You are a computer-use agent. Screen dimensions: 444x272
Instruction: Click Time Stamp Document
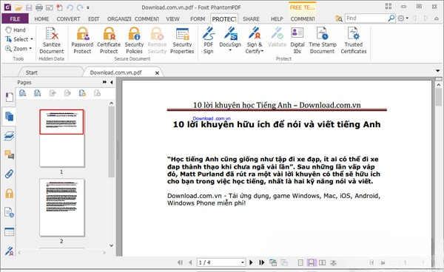tap(322, 41)
